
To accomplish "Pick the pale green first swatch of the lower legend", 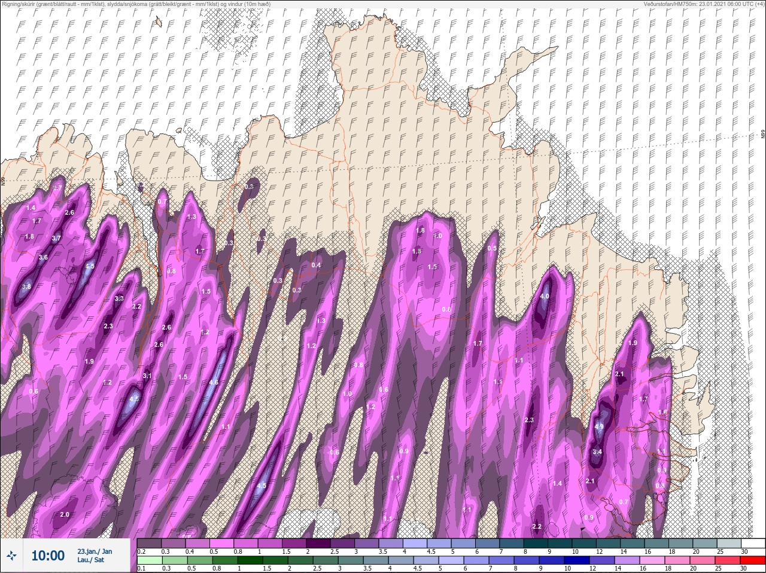I will pos(150,560).
